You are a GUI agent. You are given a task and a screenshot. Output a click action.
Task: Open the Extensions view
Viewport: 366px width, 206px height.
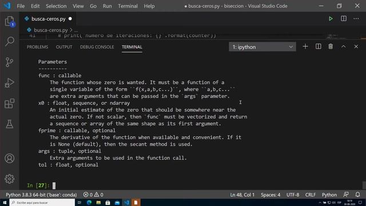(10, 103)
